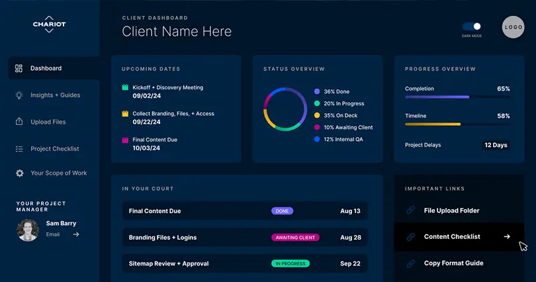
Task: Click the link icon beside Content Checklist
Action: (x=411, y=236)
